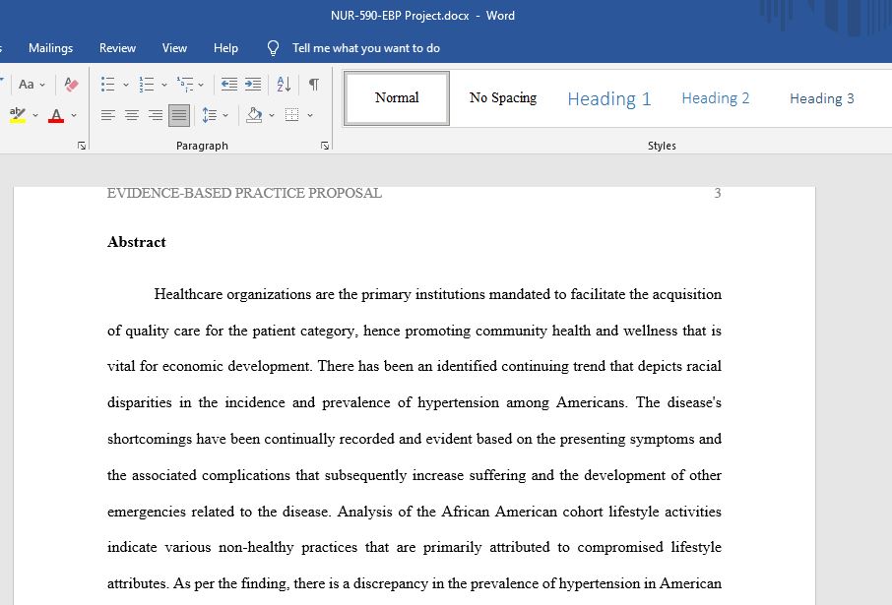Click the header text 'EVIDENCE-BASED PRACTICE PROPOSAL'
Viewport: 892px width, 605px height.
point(244,194)
